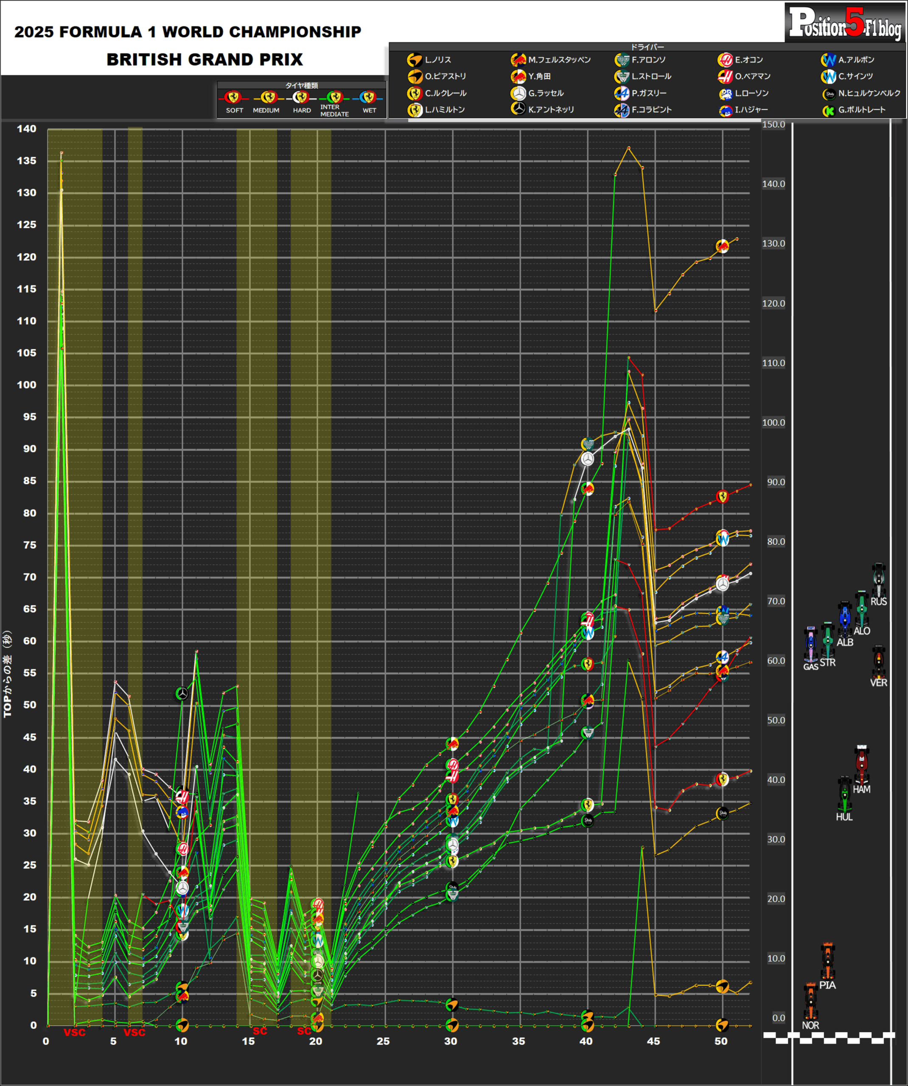Click the WET tyre legend icon
This screenshot has width=908, height=1086.
click(x=368, y=97)
